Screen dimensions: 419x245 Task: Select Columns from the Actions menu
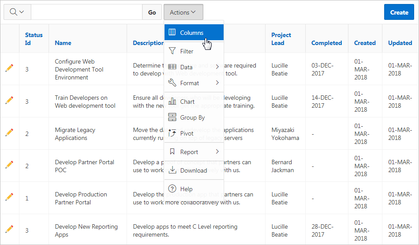pyautogui.click(x=192, y=33)
